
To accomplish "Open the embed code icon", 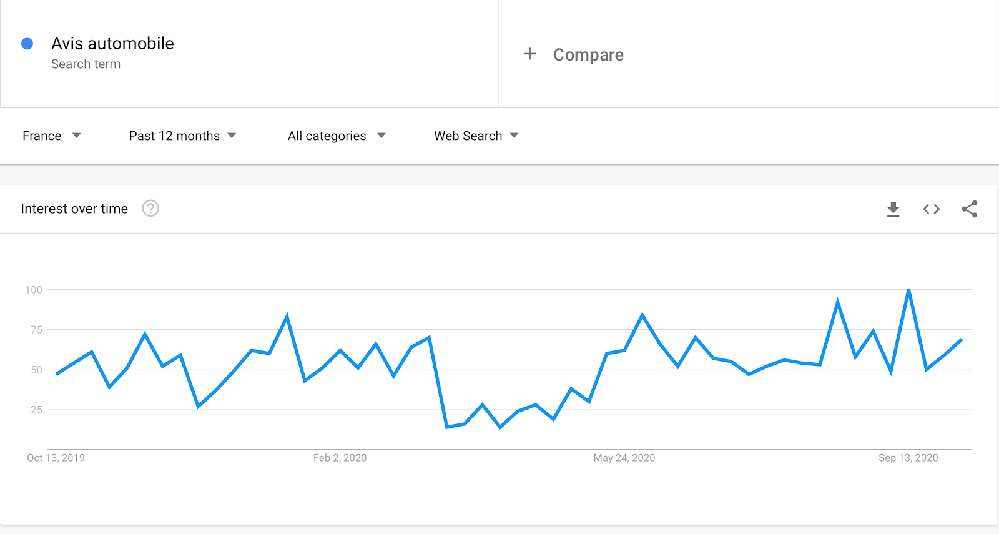I will 932,209.
